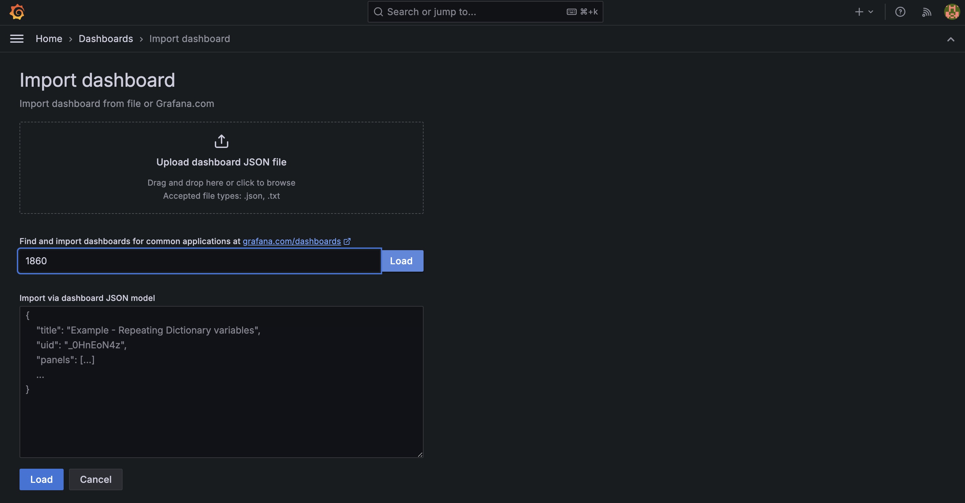
Task: Click the search magnifier icon
Action: pyautogui.click(x=378, y=12)
